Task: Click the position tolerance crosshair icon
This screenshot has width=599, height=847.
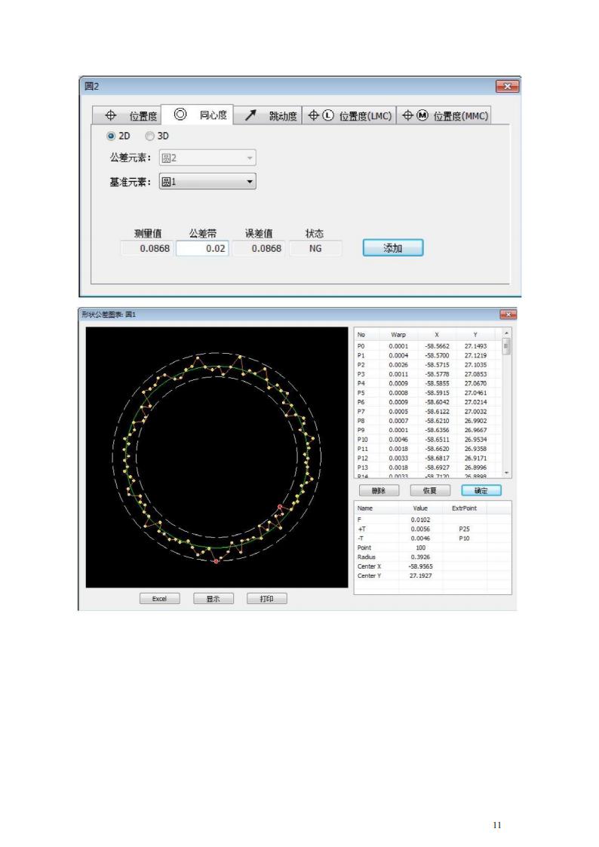Action: point(110,115)
